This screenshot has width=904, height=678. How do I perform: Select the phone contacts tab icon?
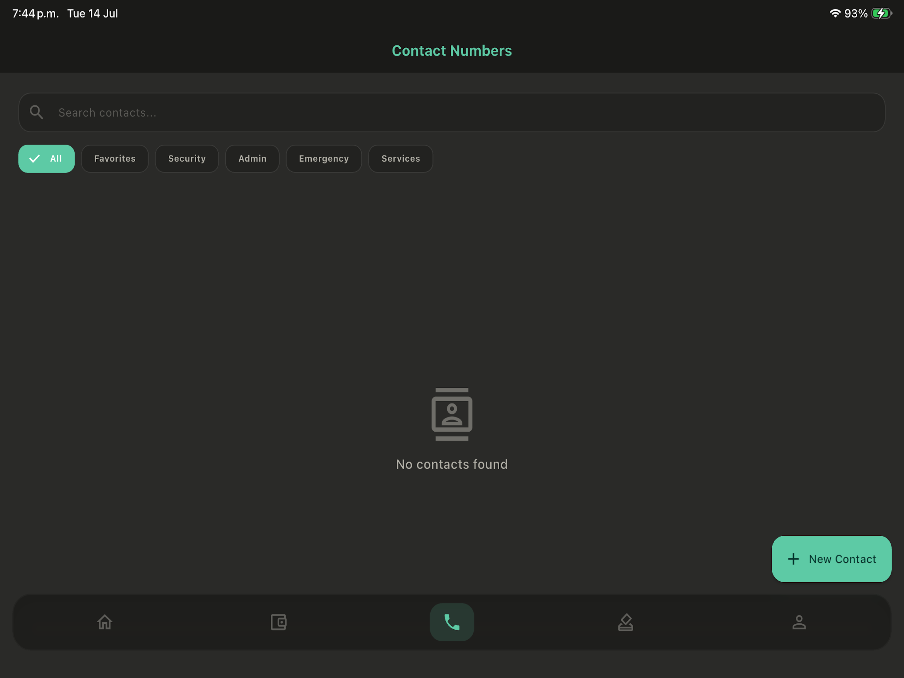[x=452, y=622]
